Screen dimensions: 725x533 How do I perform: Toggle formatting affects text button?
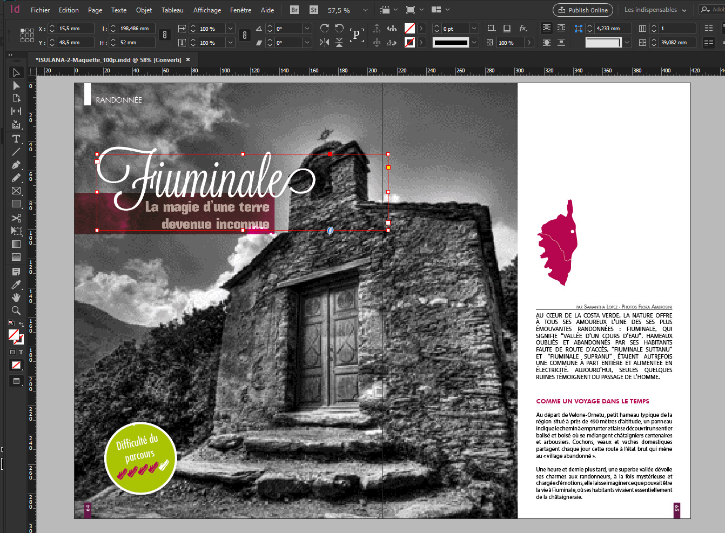21,352
